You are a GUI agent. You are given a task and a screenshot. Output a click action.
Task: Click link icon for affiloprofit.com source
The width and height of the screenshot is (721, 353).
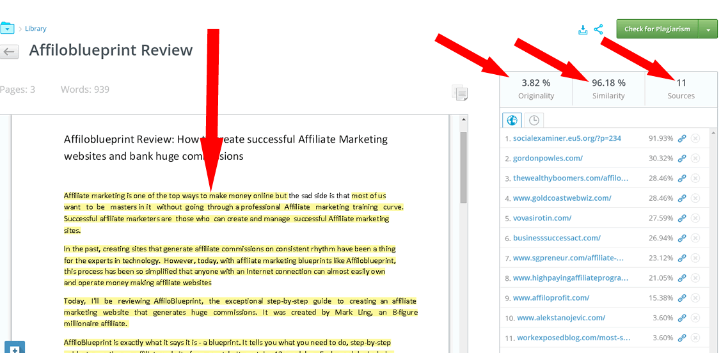click(x=682, y=298)
